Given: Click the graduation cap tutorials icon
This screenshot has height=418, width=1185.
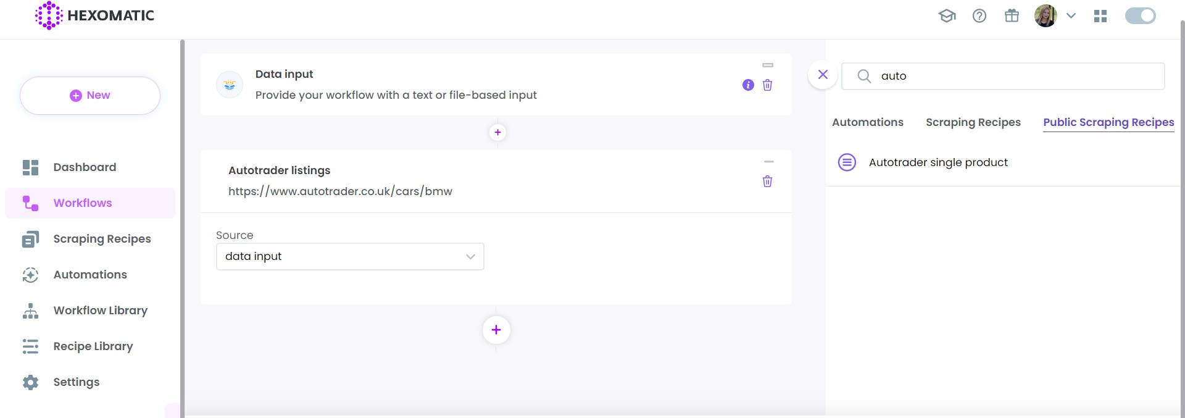Looking at the screenshot, I should pyautogui.click(x=947, y=16).
